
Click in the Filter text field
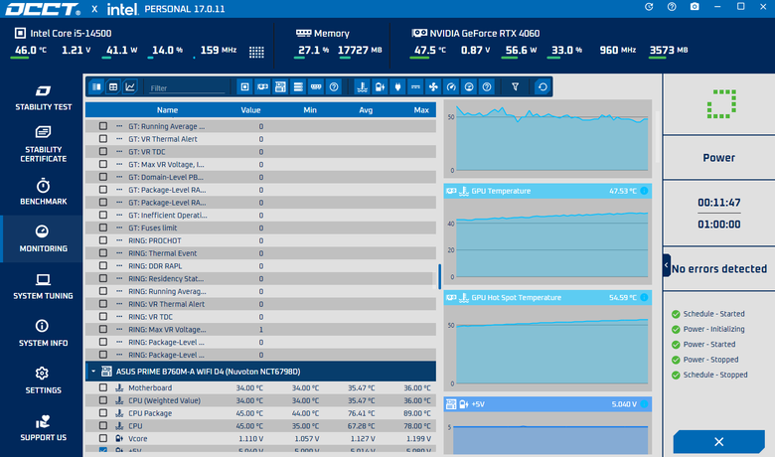click(x=187, y=88)
